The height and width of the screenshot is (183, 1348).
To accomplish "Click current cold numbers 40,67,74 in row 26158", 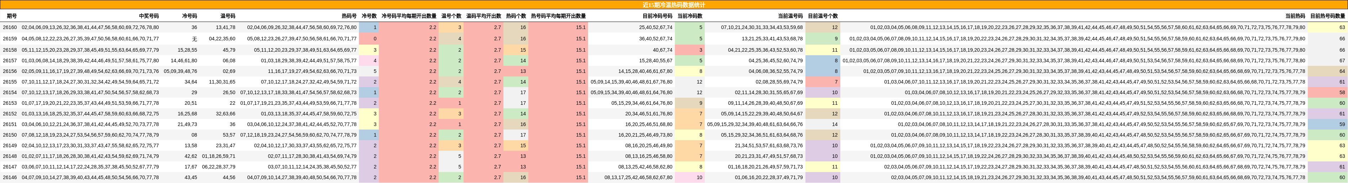I will point(662,50).
